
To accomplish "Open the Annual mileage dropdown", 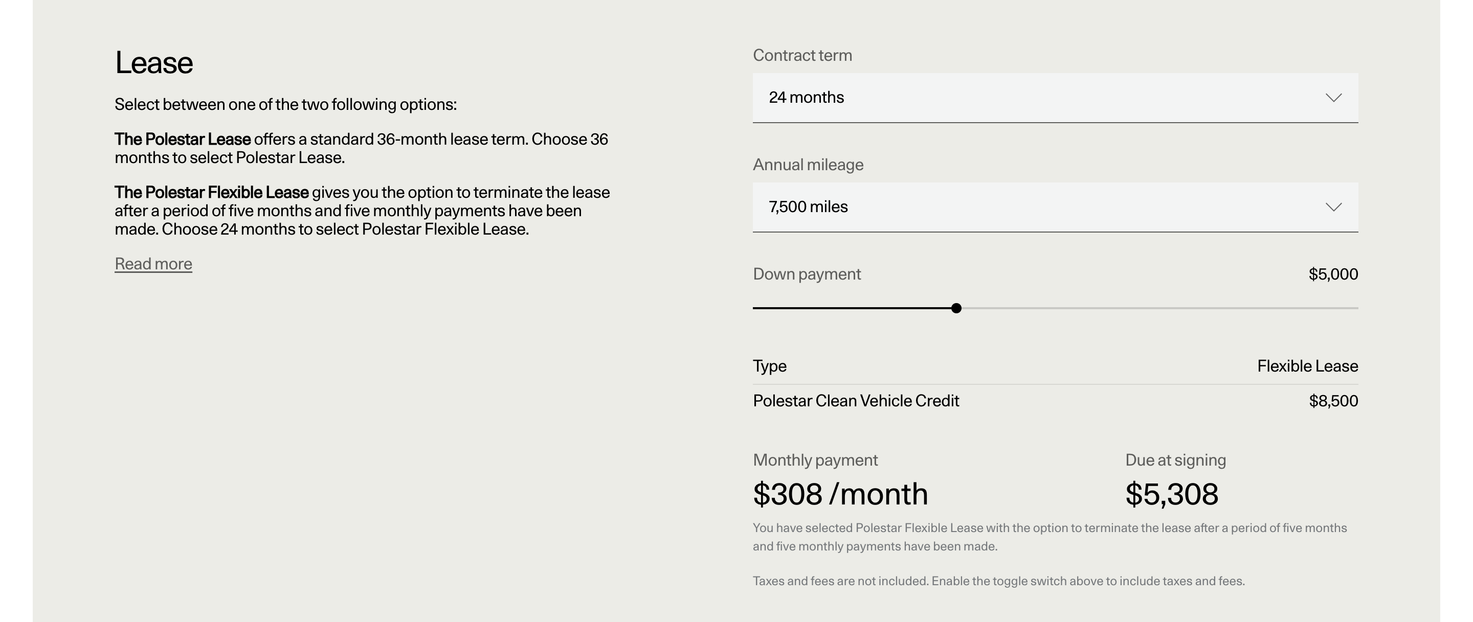I will [1055, 208].
